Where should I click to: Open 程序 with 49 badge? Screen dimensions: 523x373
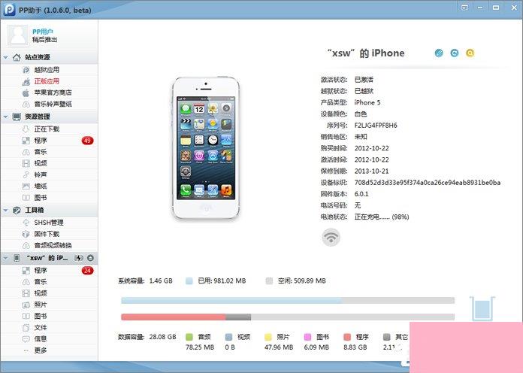(x=41, y=141)
